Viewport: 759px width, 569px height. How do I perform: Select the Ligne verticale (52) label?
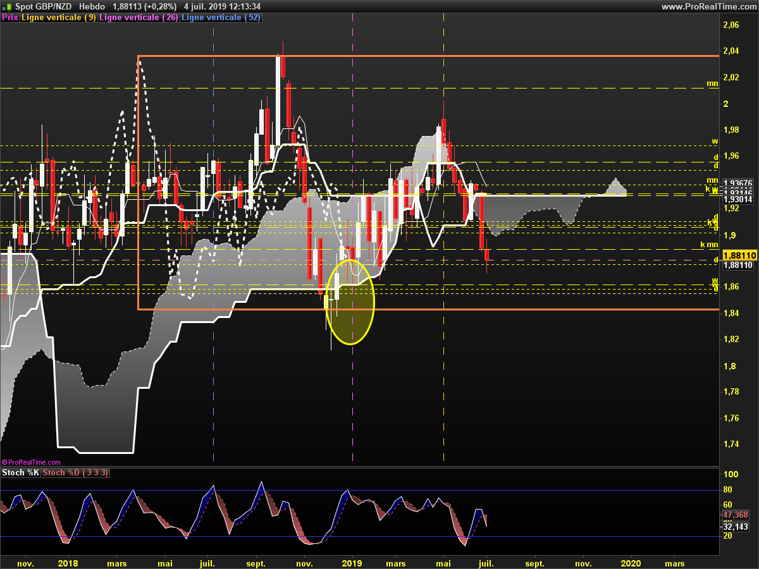click(220, 18)
